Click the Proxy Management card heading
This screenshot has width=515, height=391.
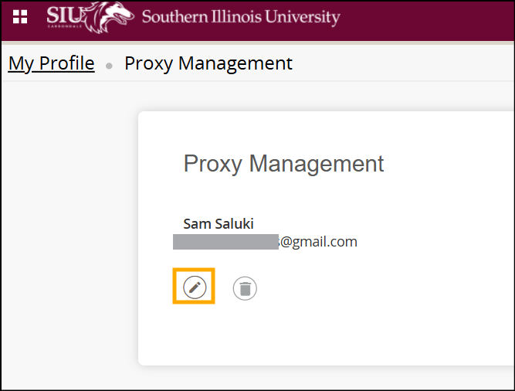coord(283,164)
